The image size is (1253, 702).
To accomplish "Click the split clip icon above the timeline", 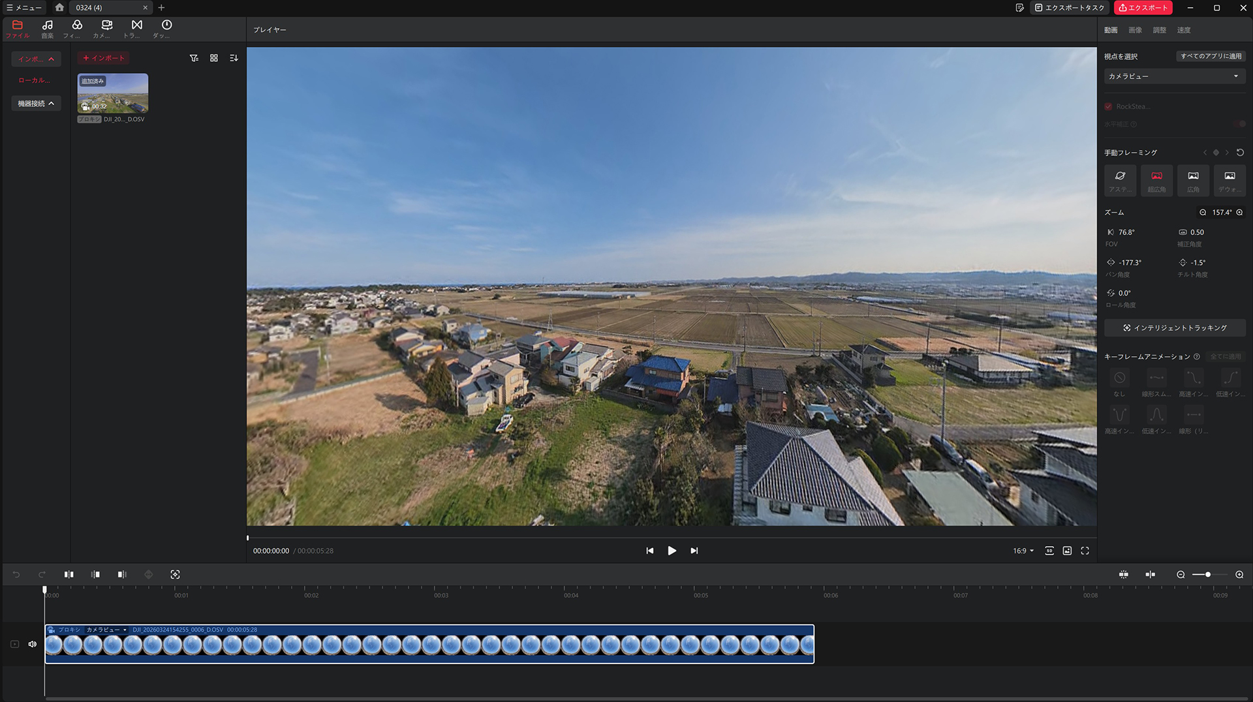I will (69, 574).
